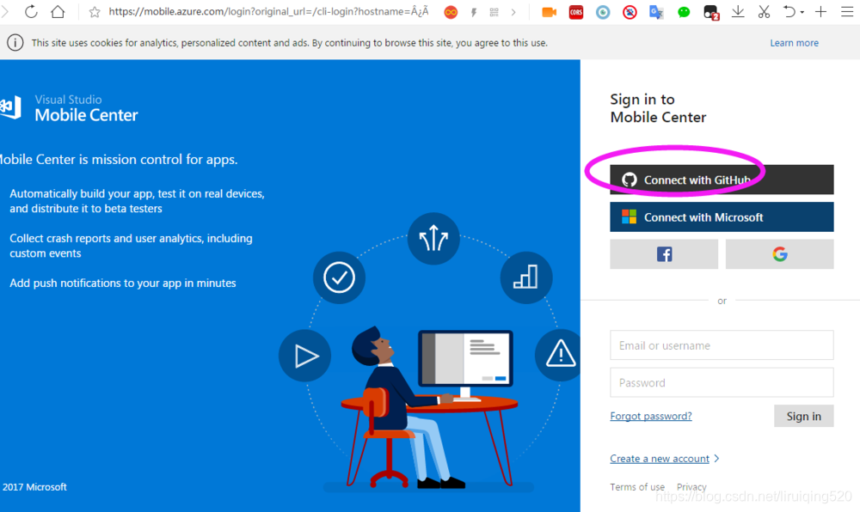Expand the address bar chevron arrow
The width and height of the screenshot is (860, 512).
pos(513,12)
